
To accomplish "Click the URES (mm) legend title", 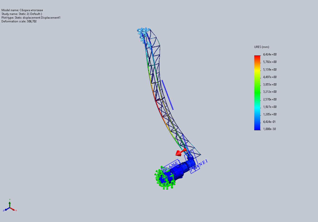I will coord(262,47).
